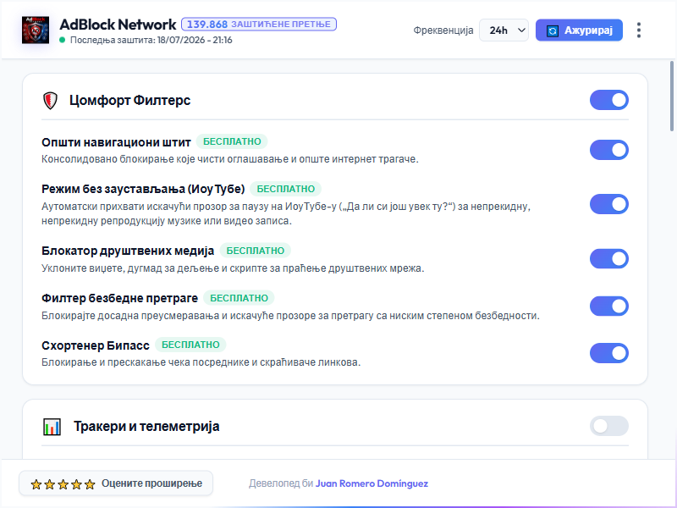Click the Девелопед би text

[x=281, y=483]
